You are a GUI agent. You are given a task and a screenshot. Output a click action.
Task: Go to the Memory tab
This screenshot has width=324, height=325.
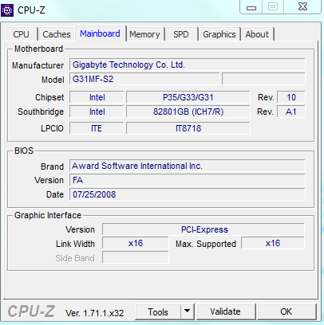point(144,34)
